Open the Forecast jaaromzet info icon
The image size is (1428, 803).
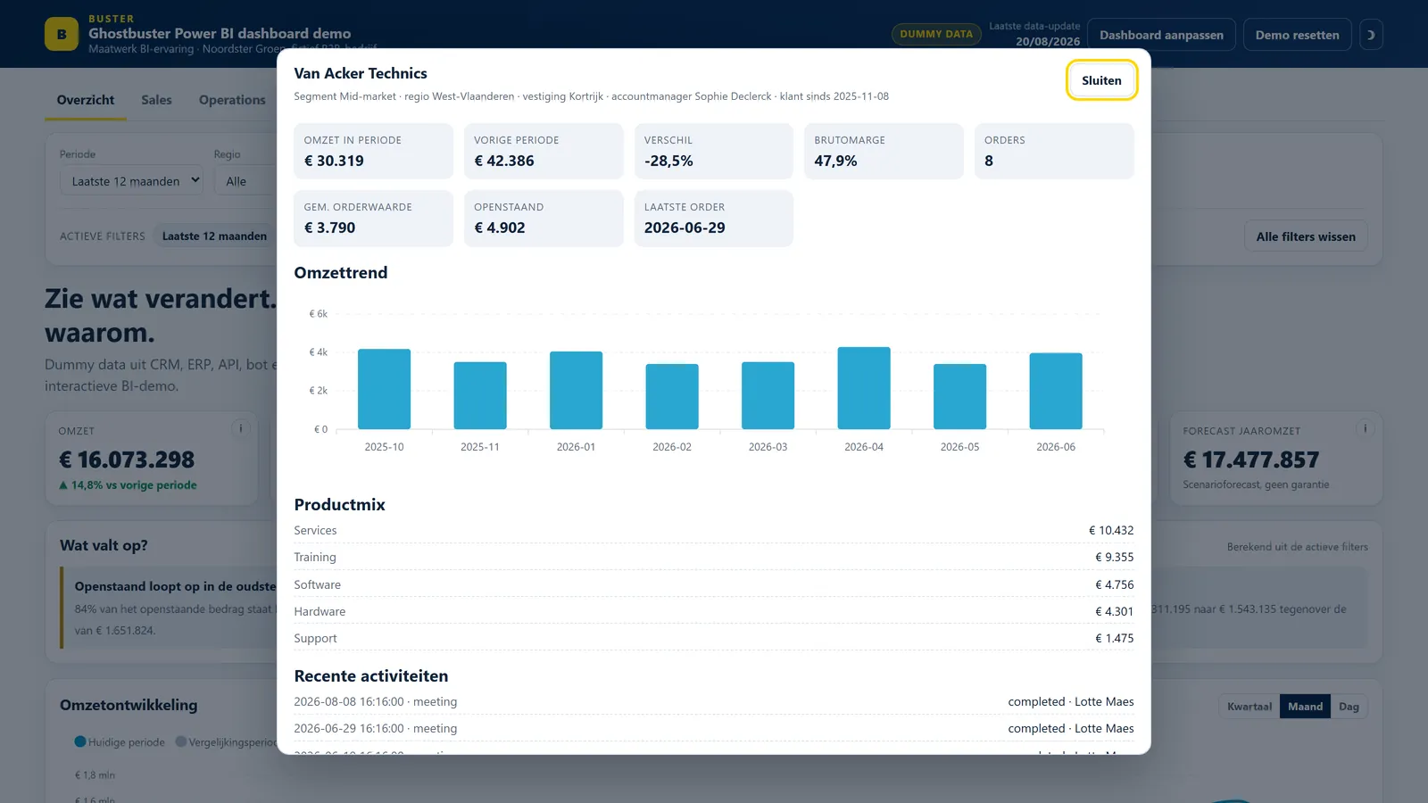(x=1365, y=428)
